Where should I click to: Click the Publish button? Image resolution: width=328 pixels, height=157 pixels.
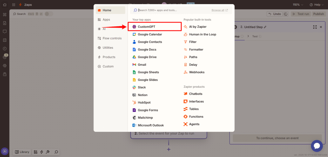pos(319,14)
